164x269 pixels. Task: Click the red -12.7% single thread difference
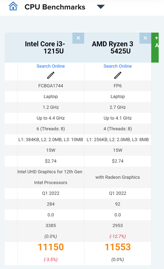click(x=118, y=236)
